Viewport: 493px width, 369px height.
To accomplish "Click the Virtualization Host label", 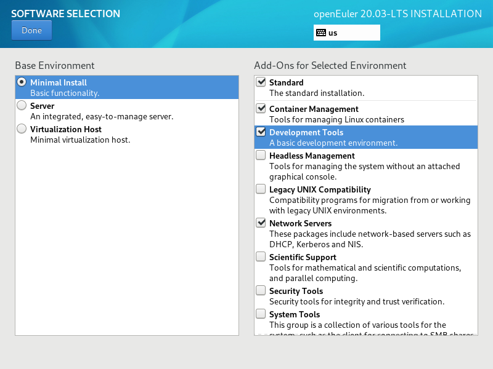I will coord(66,129).
